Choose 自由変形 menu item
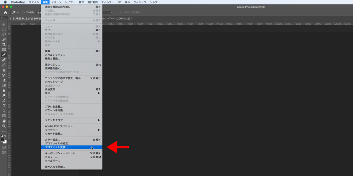This screenshot has width=353, height=176. pyautogui.click(x=72, y=89)
